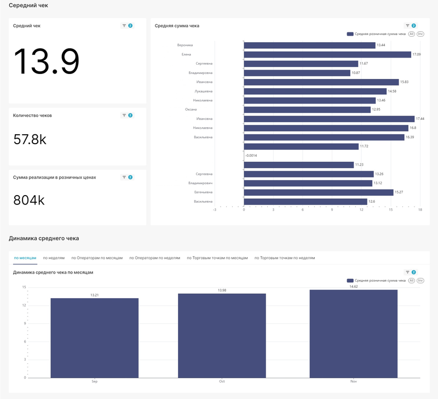This screenshot has width=438, height=399.
Task: Click filter icon on Сумма реализации card
Action: [x=124, y=178]
